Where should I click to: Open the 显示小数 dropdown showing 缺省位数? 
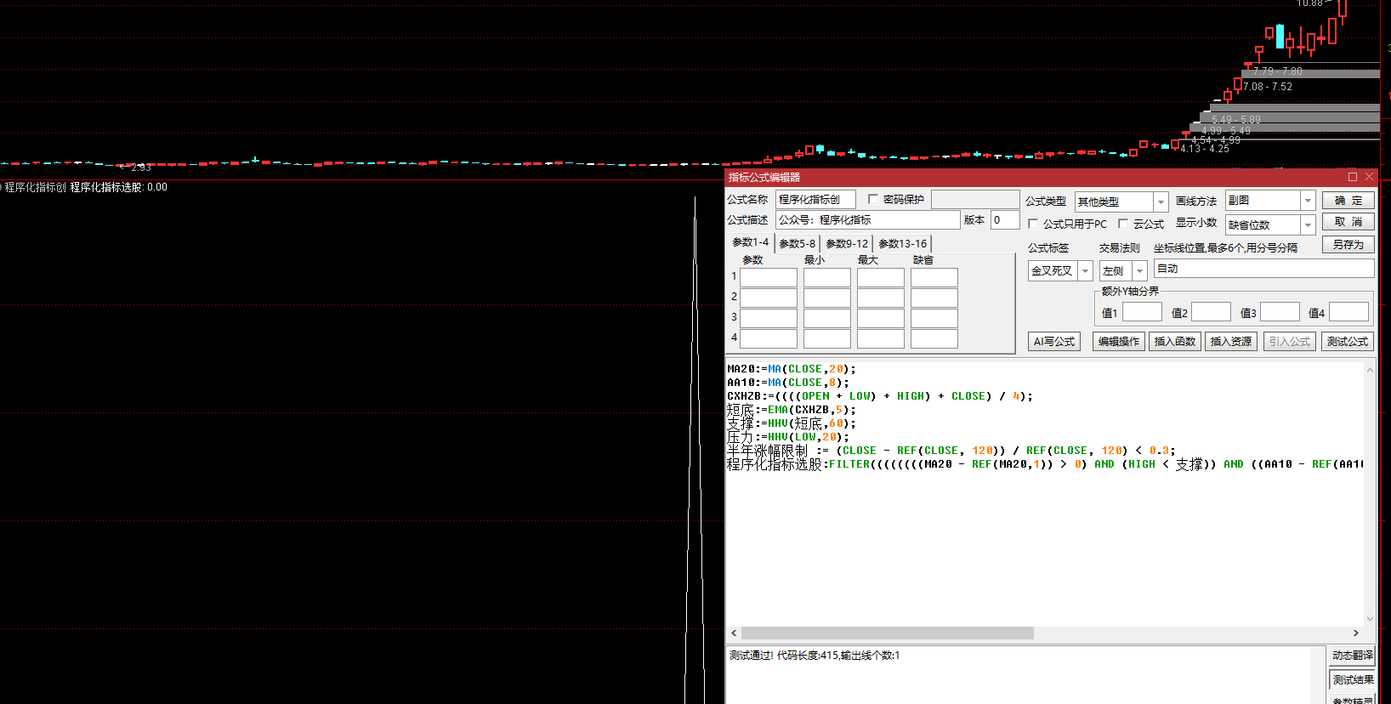(1307, 224)
